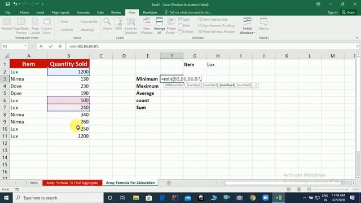Click the Sign in link
361x203 pixels.
tap(332, 12)
